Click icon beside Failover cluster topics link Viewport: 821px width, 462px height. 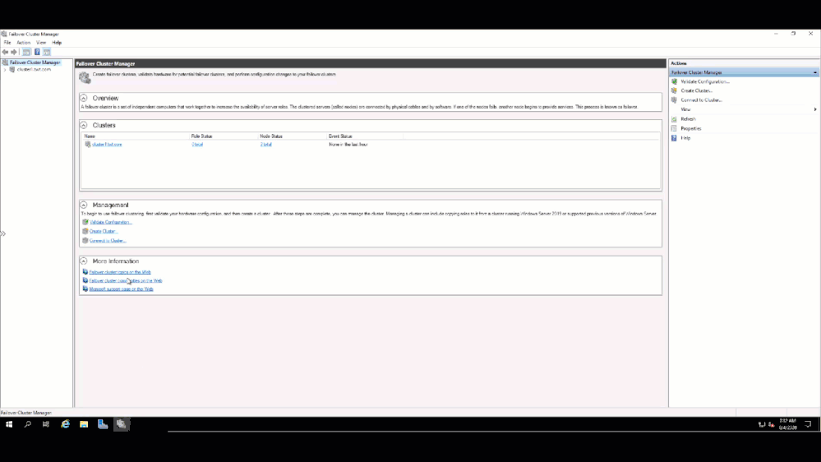pyautogui.click(x=85, y=272)
